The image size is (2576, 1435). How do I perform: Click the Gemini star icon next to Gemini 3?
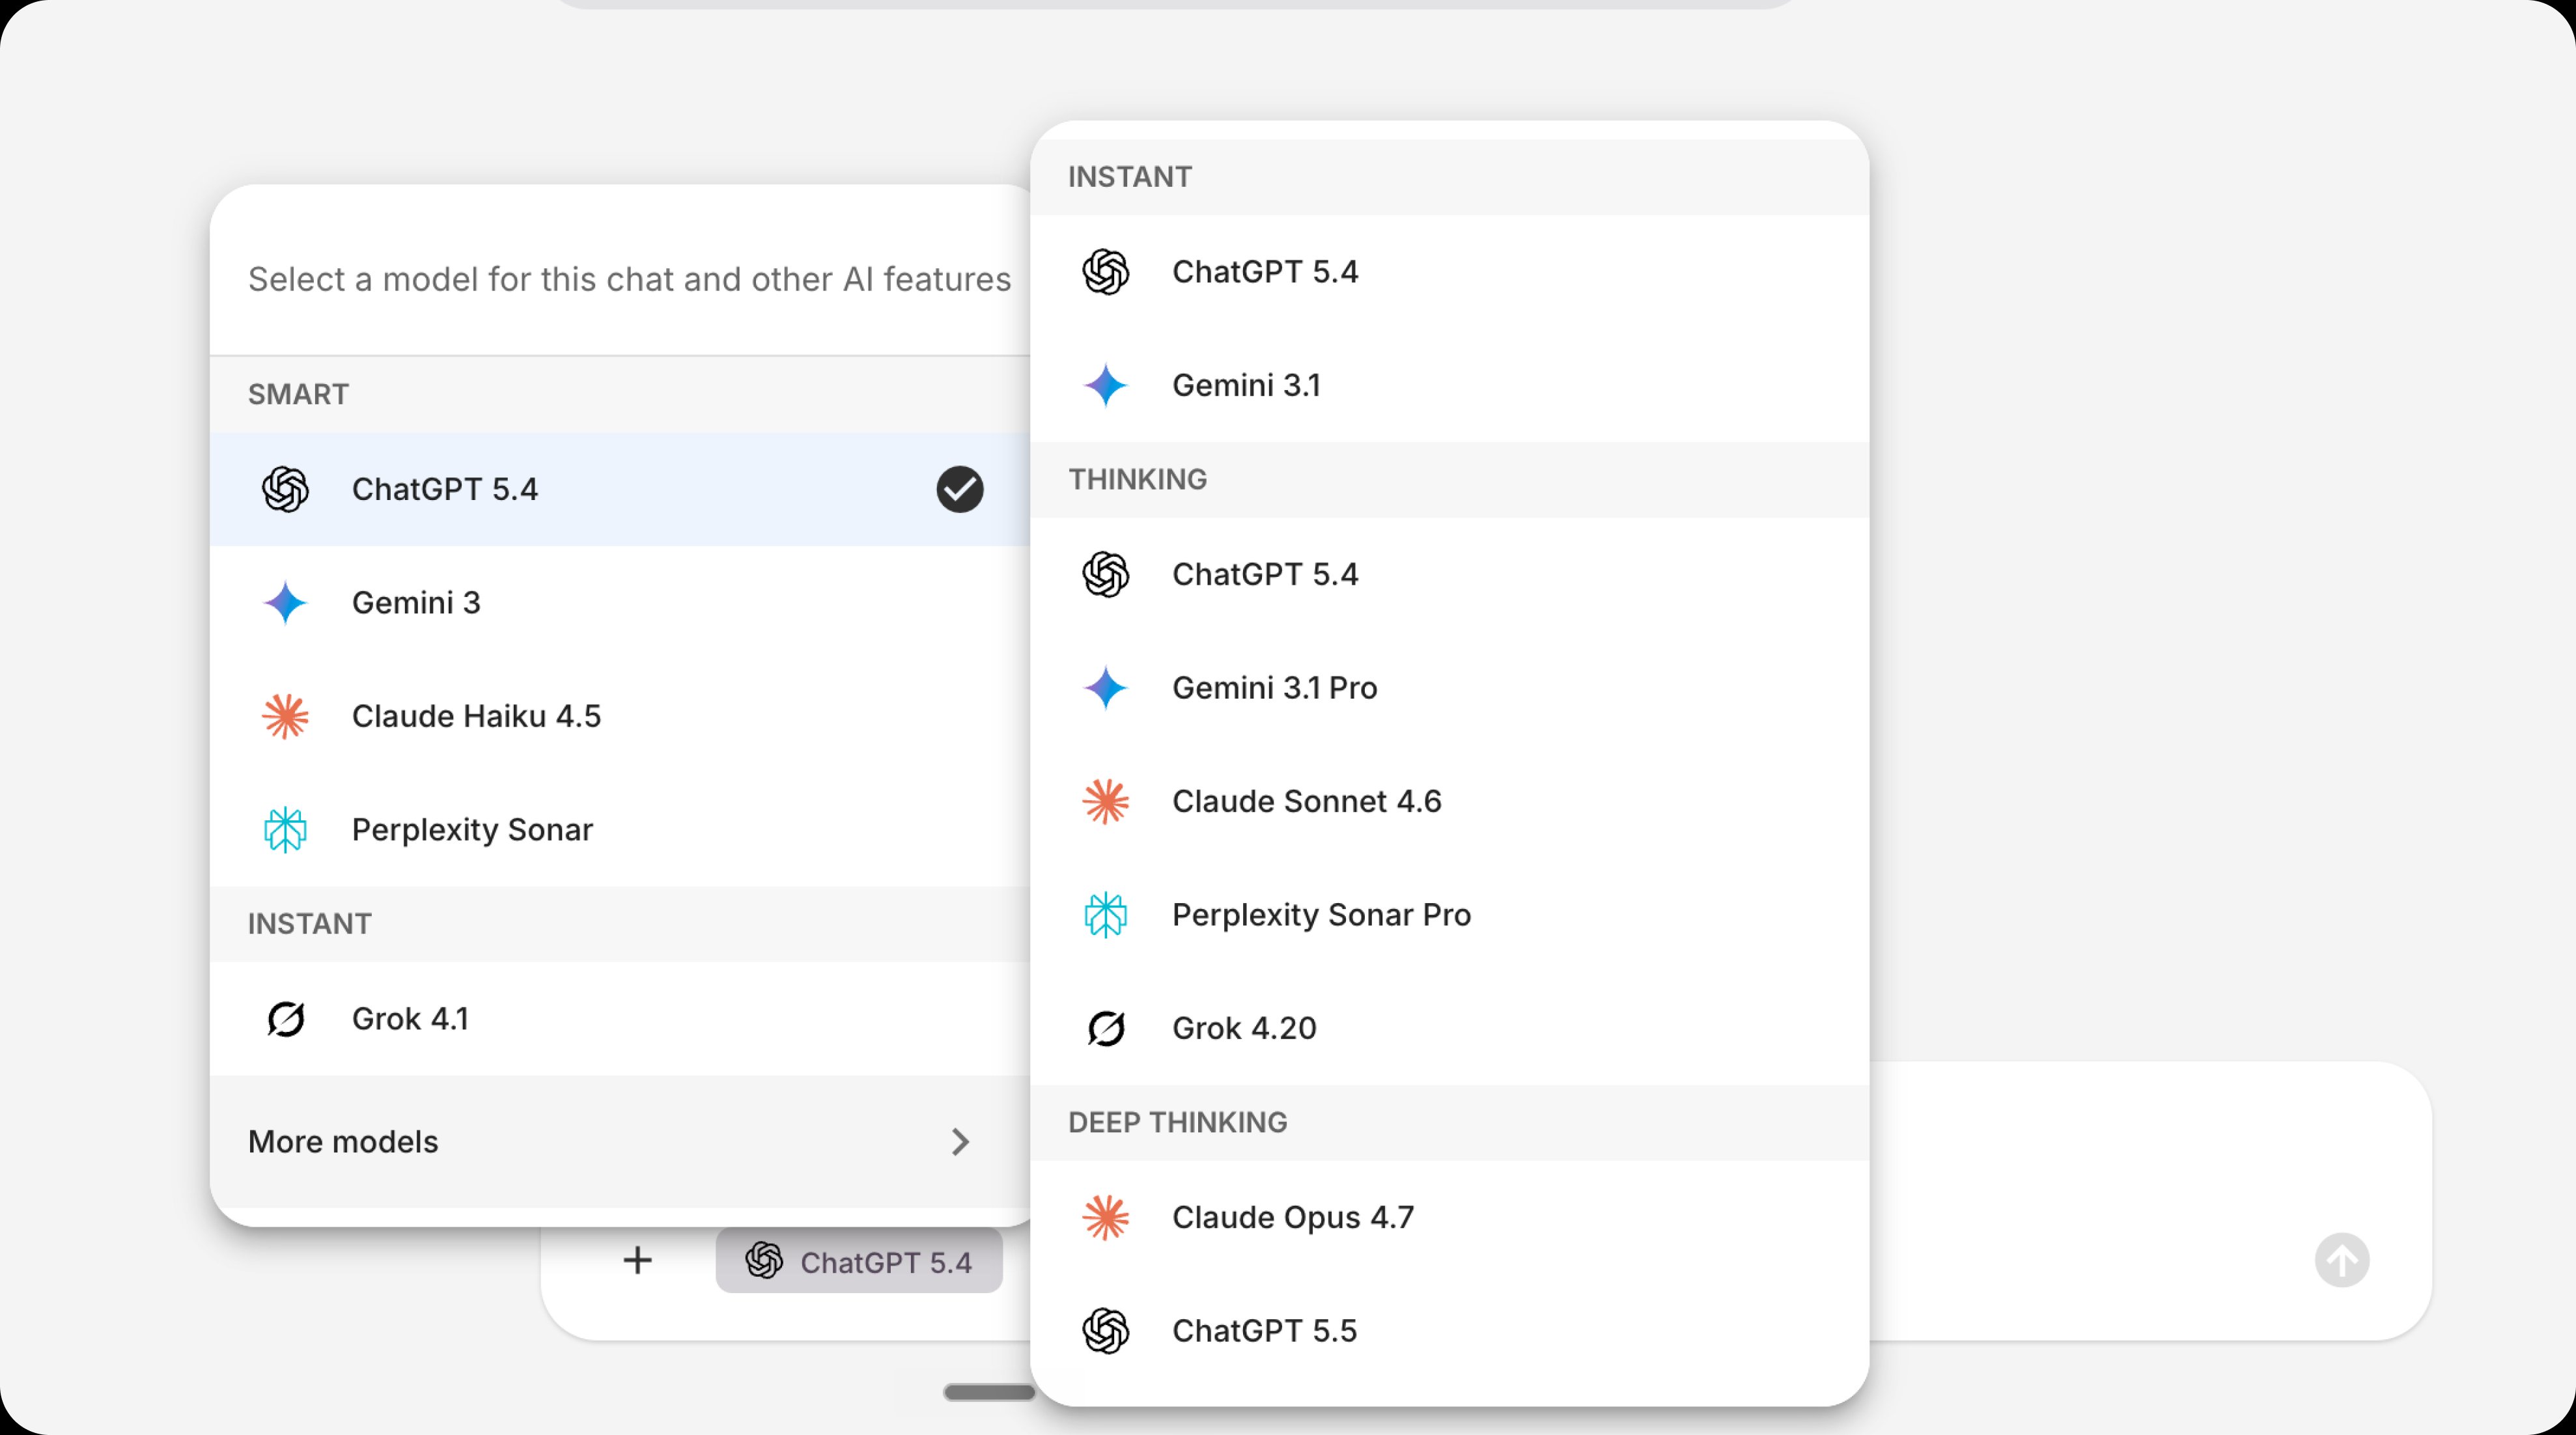point(285,603)
